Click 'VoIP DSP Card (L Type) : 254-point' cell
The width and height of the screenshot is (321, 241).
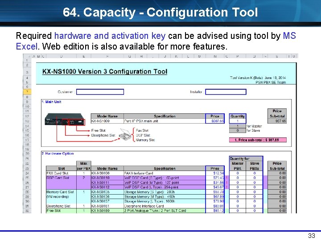point(165,187)
